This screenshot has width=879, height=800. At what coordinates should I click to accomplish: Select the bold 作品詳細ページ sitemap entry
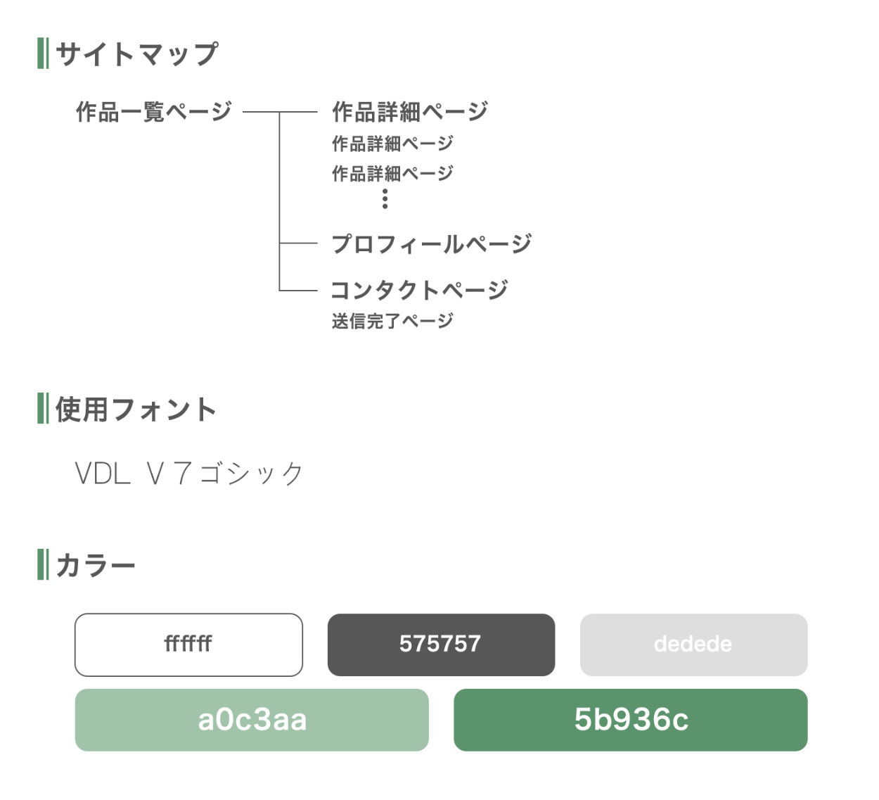click(x=409, y=111)
